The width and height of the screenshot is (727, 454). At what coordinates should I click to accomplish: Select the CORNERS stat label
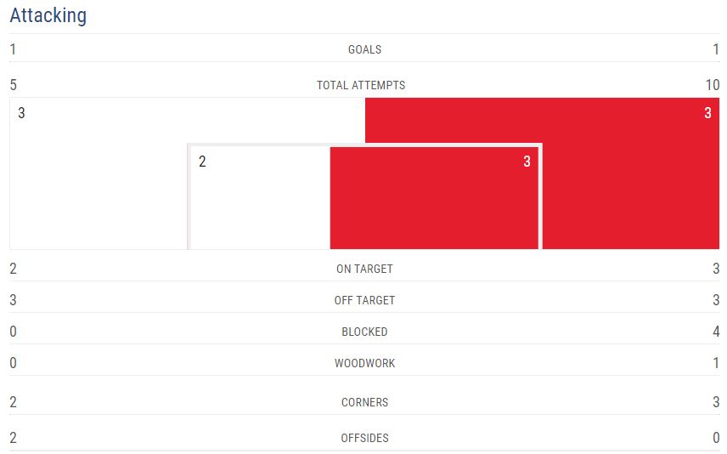[364, 402]
